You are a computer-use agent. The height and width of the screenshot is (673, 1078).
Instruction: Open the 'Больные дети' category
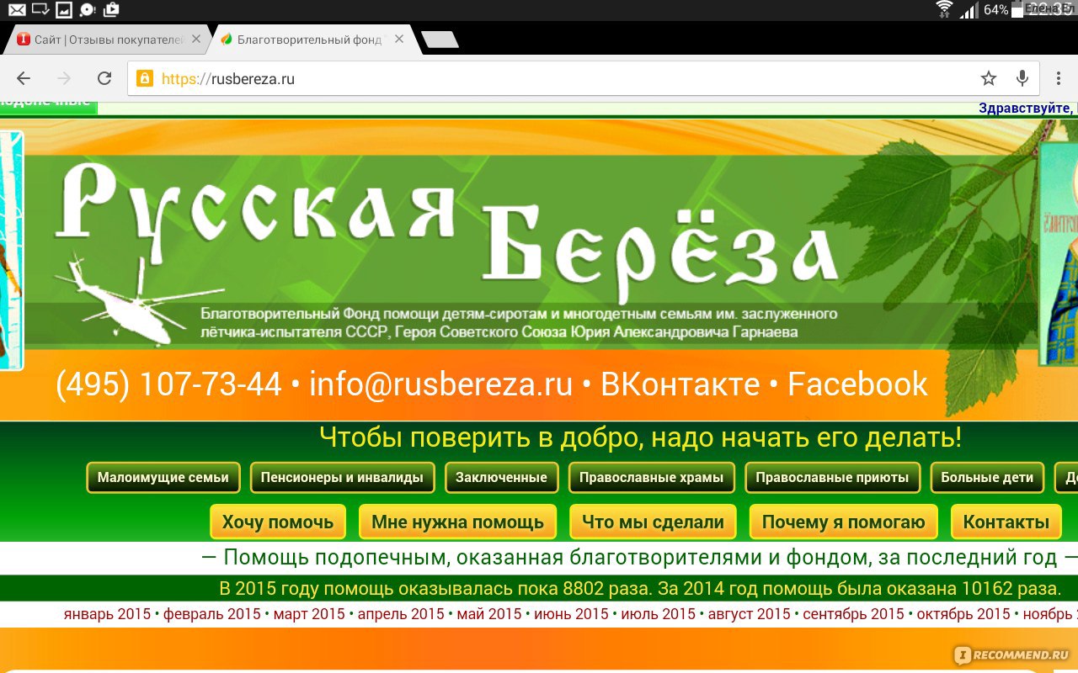987,478
